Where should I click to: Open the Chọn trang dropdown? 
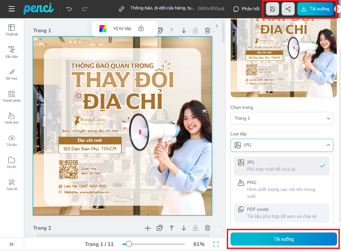point(282,118)
